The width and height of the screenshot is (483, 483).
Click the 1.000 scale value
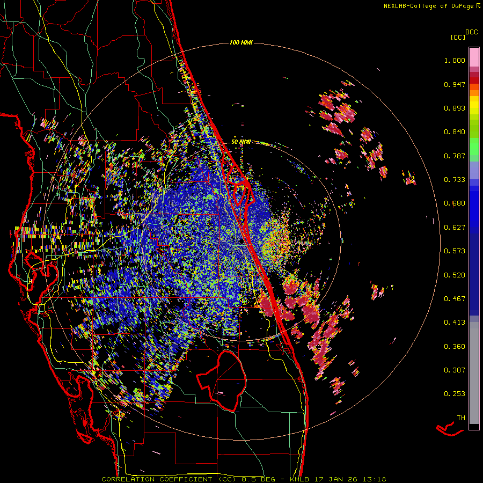pos(455,60)
